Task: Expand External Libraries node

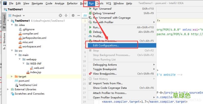Action: coord(8,89)
